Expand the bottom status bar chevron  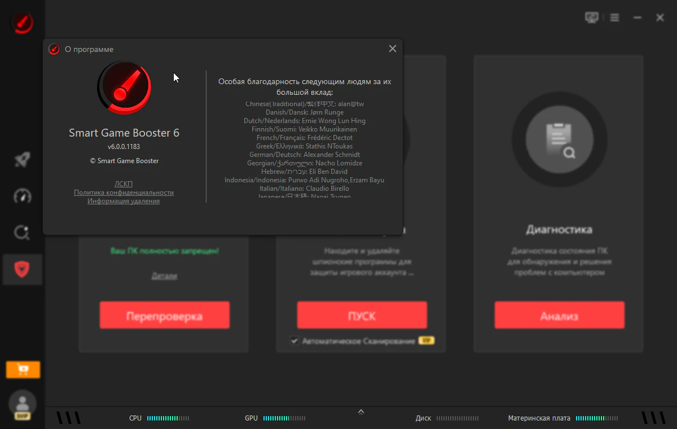click(361, 412)
